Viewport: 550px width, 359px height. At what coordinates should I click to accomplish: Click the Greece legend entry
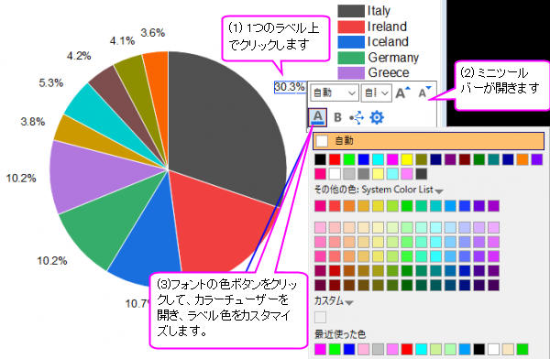click(x=374, y=72)
